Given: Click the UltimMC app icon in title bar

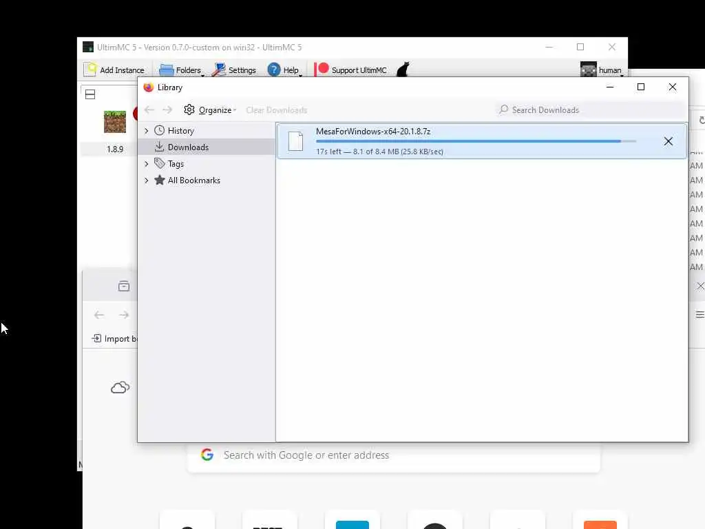Looking at the screenshot, I should (x=88, y=47).
